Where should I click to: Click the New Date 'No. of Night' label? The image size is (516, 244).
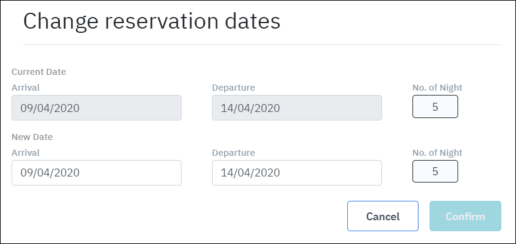(x=437, y=153)
